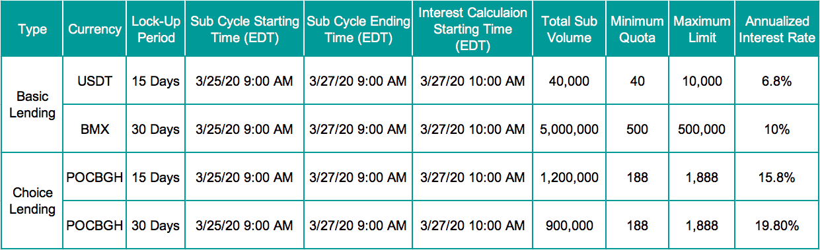Click the 5,000,000 total volume cell
The width and height of the screenshot is (820, 250).
point(569,129)
